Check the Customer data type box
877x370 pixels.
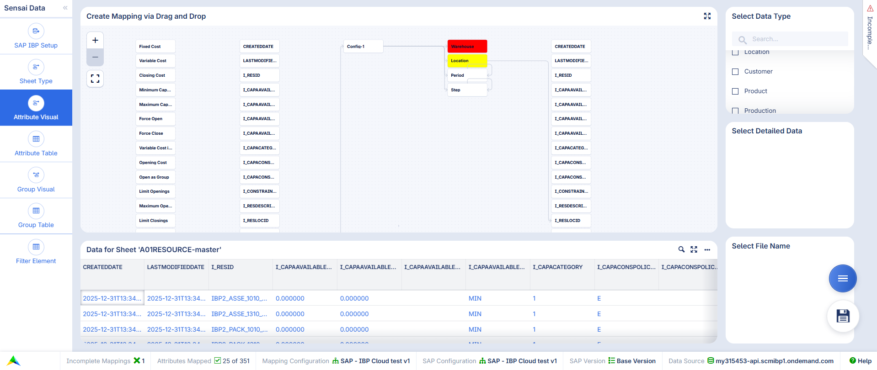coord(735,72)
